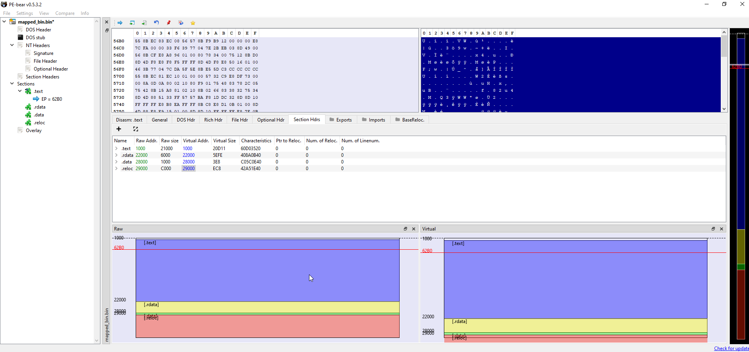Click the .data puzzle icon in tree
The height and width of the screenshot is (352, 749).
tap(28, 114)
